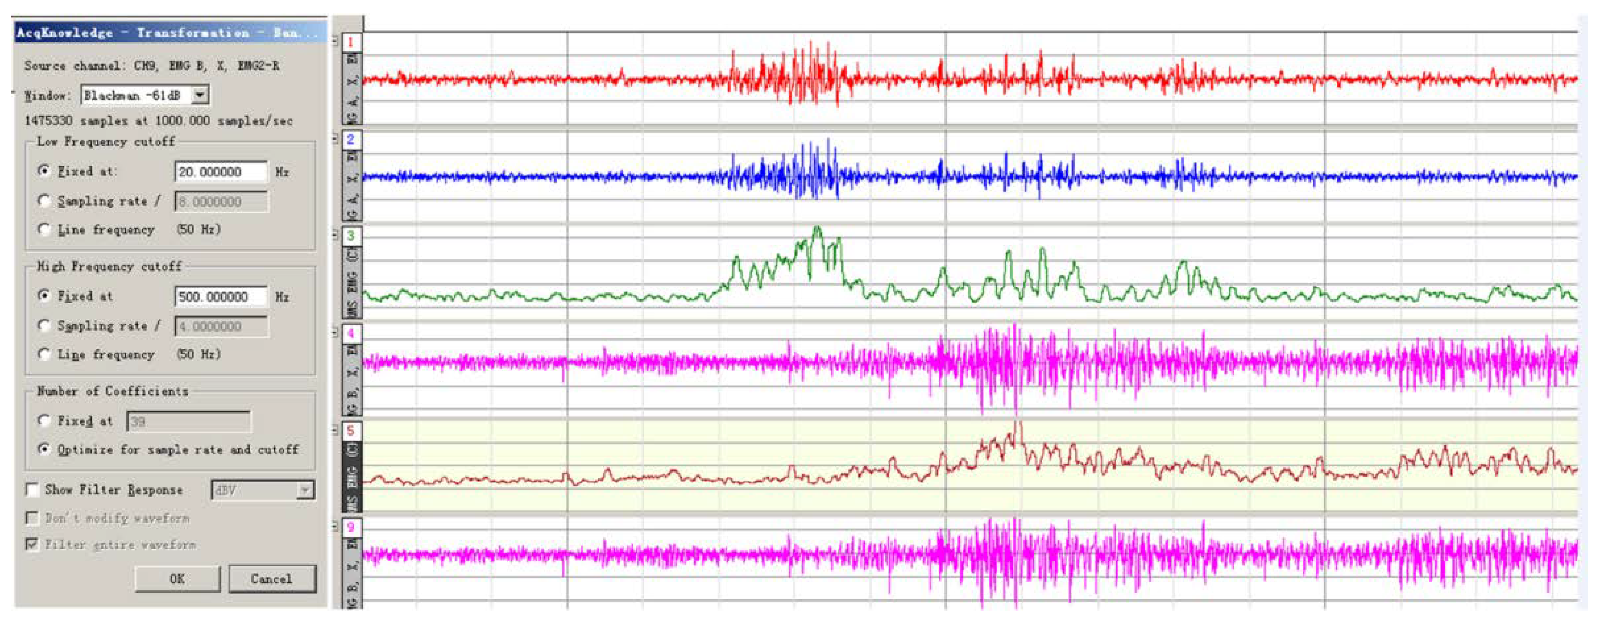Click the low frequency cutoff 20.000000 field

[x=221, y=172]
